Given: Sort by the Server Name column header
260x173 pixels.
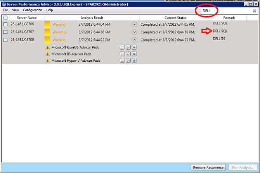Looking at the screenshot, I should [27, 18].
